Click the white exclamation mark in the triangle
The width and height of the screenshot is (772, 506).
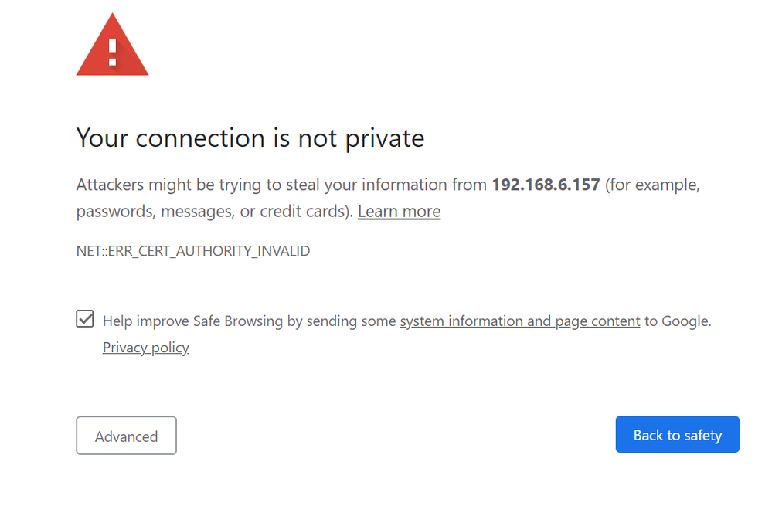click(112, 52)
